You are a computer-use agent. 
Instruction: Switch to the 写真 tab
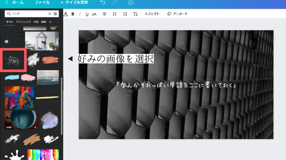pyautogui.click(x=36, y=22)
